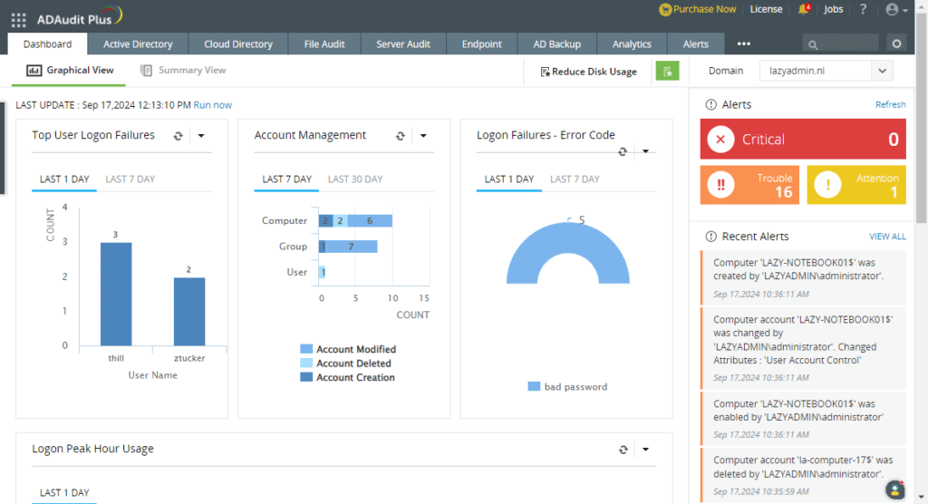
Task: Click the green dashboard customize icon
Action: click(667, 71)
